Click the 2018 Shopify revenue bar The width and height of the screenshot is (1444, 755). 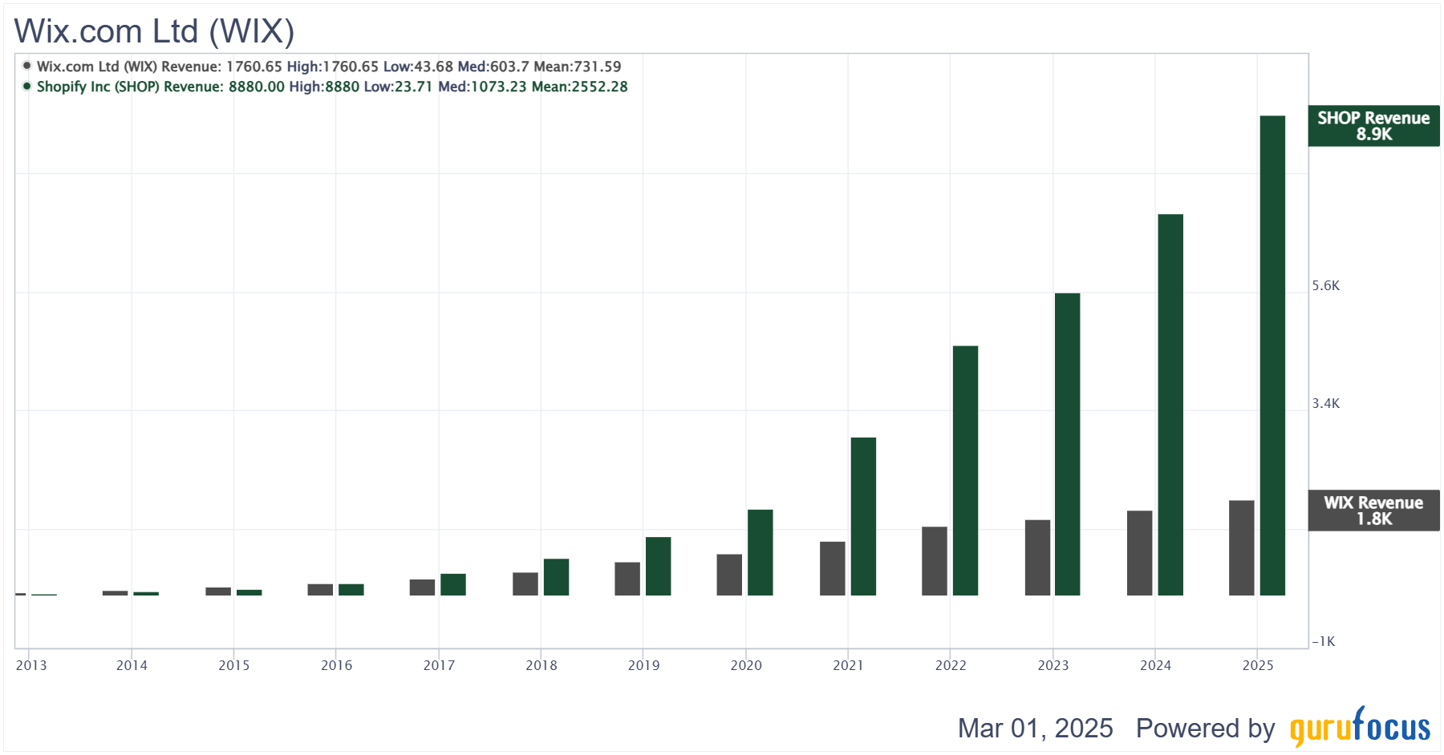point(556,577)
